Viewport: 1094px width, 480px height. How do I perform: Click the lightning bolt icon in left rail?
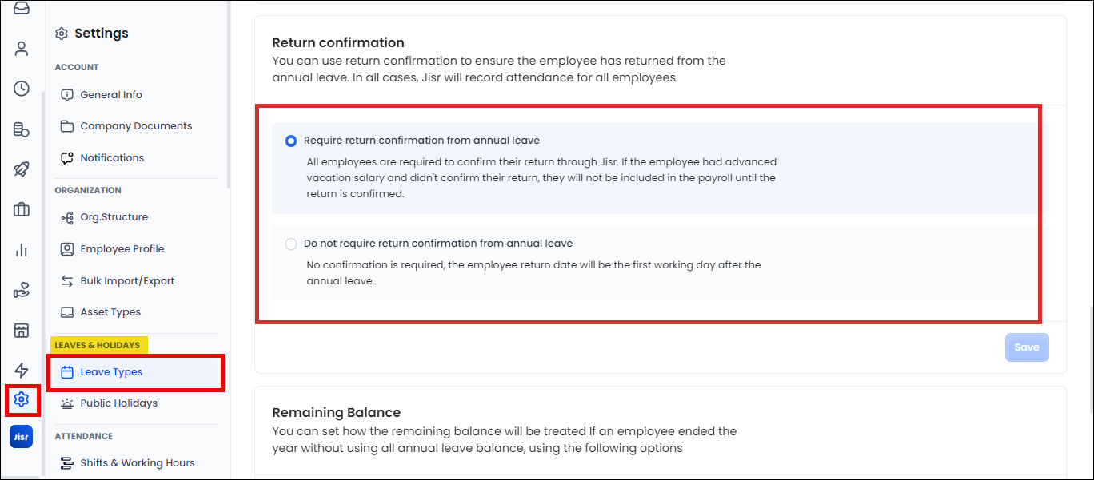(x=22, y=370)
